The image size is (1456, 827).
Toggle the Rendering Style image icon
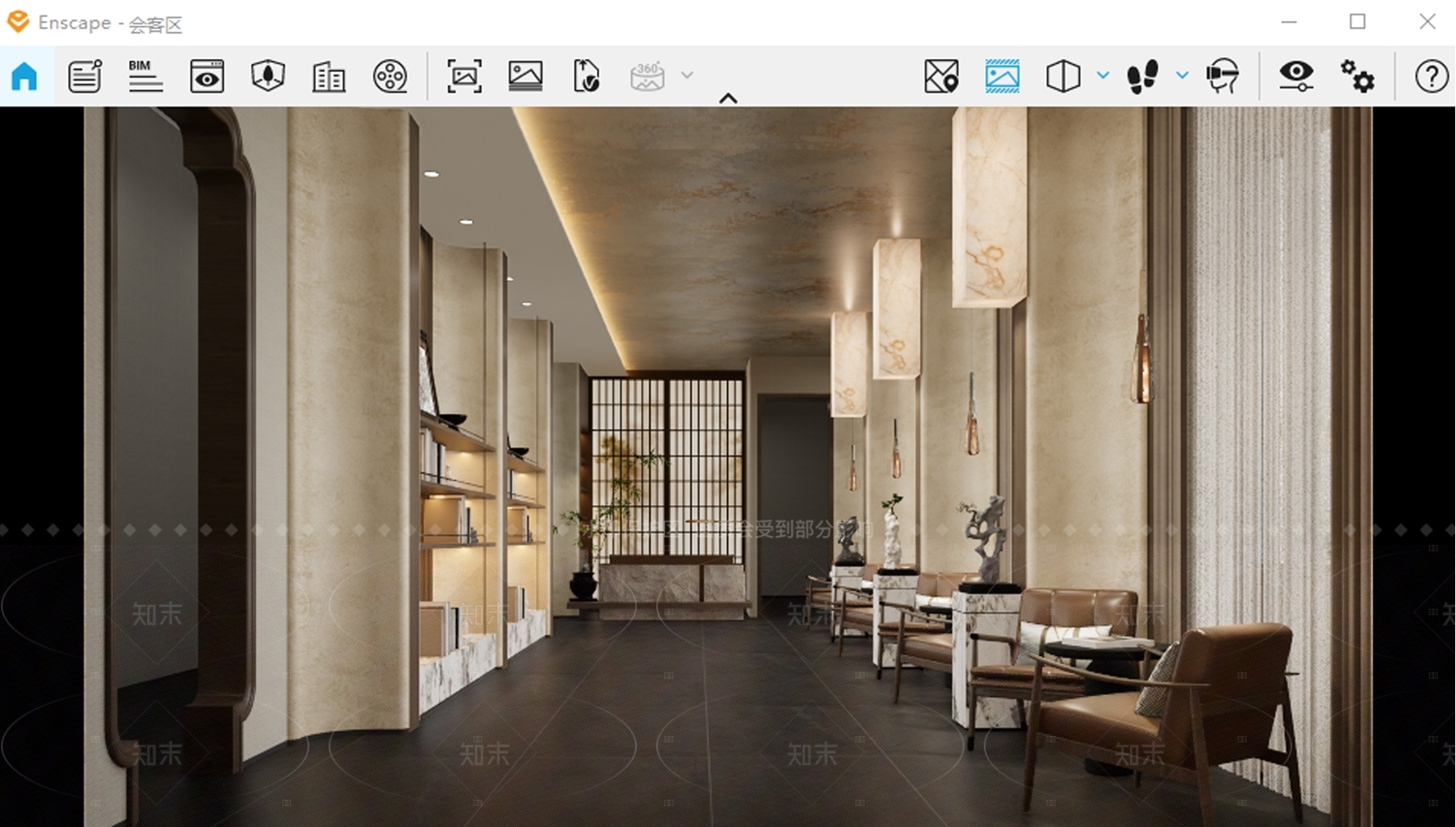coord(1002,76)
